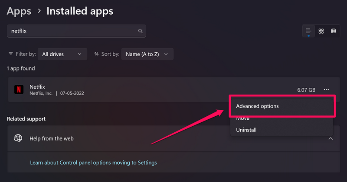
Task: Click the red Netflix app icon
Action: point(19,89)
